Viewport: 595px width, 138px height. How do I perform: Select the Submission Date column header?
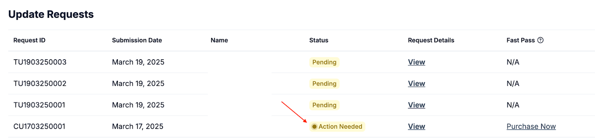137,40
